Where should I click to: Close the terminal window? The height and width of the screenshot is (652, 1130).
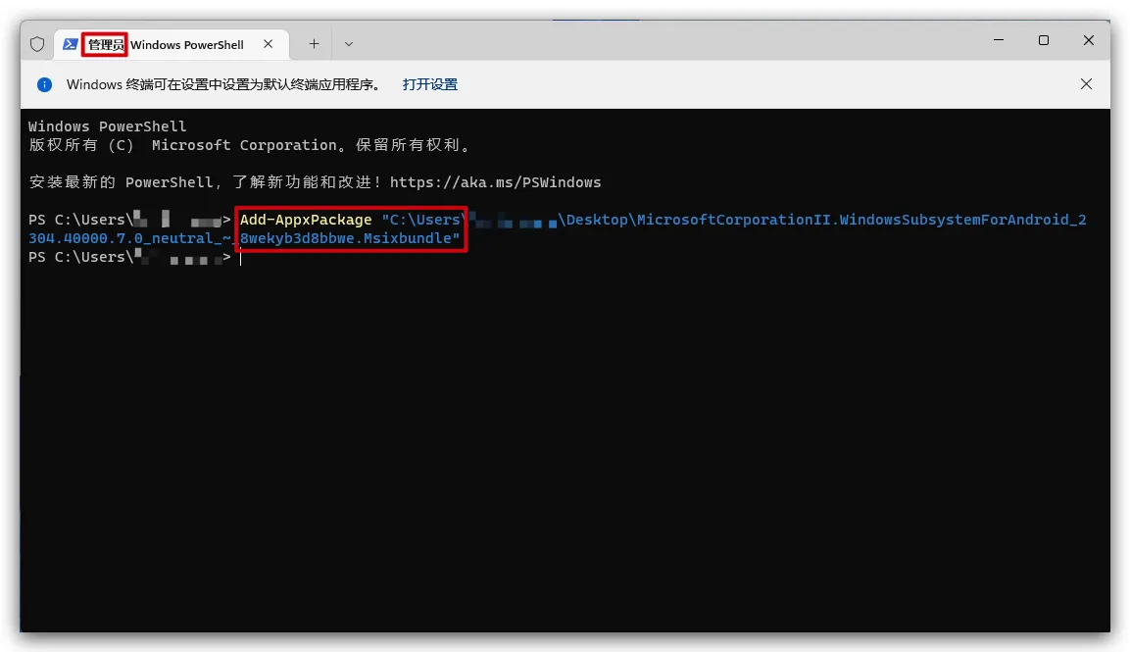(1089, 40)
